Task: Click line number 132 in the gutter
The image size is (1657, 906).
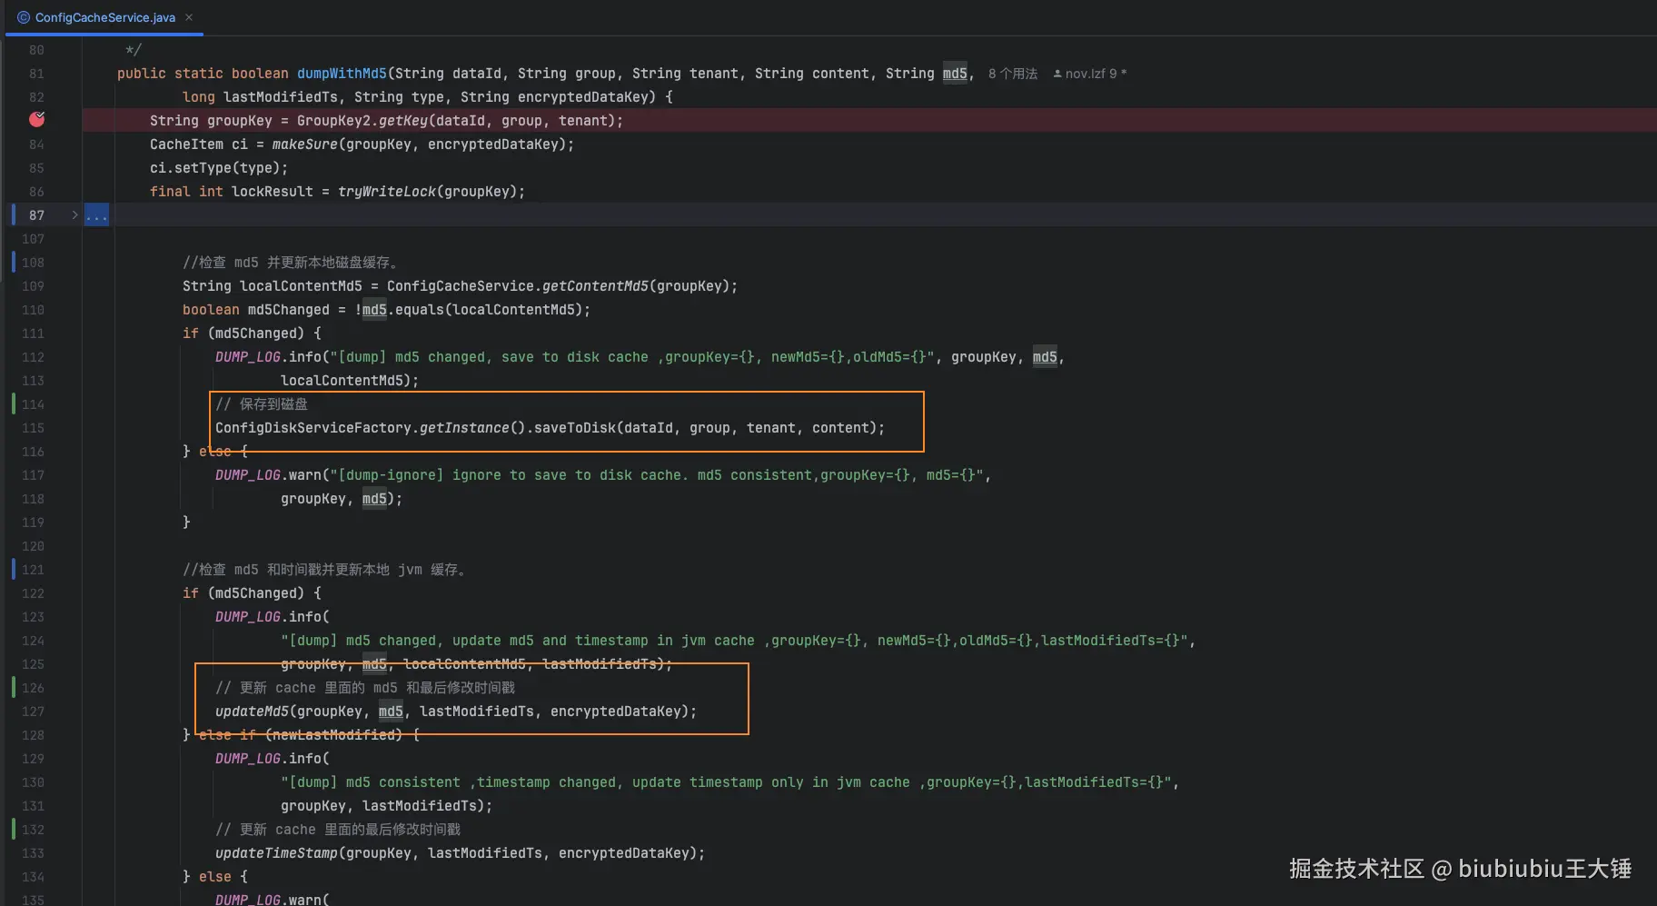Action: point(33,830)
